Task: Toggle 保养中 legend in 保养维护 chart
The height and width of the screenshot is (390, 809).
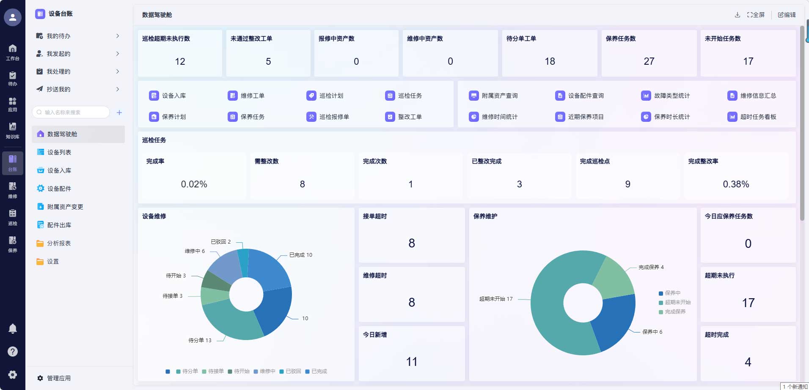Action: pos(669,293)
